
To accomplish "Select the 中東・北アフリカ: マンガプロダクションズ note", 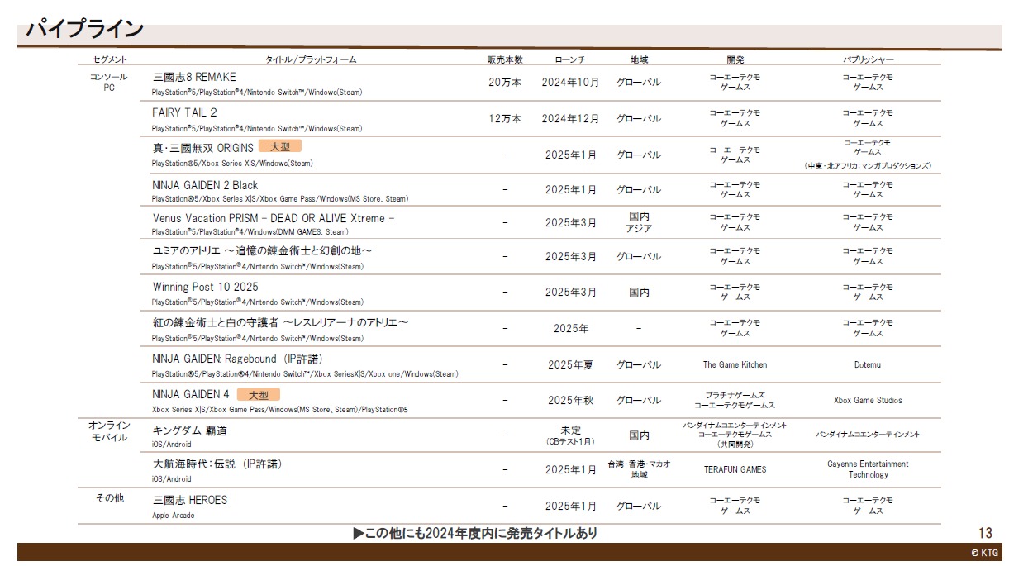I will click(868, 165).
